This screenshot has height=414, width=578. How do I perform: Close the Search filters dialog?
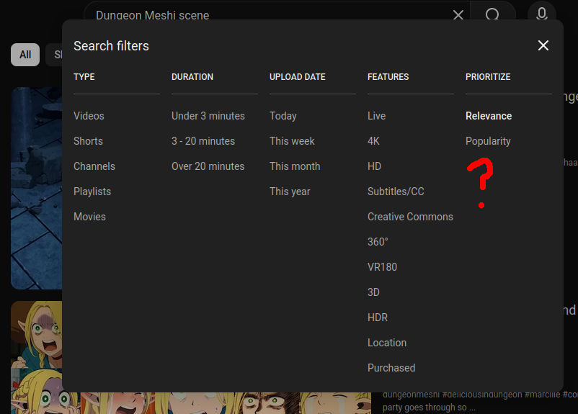543,45
